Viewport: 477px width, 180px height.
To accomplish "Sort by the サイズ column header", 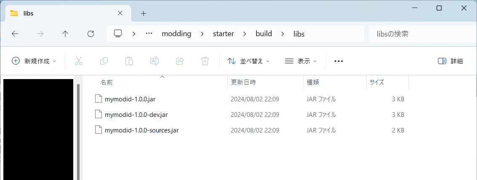I will [377, 82].
